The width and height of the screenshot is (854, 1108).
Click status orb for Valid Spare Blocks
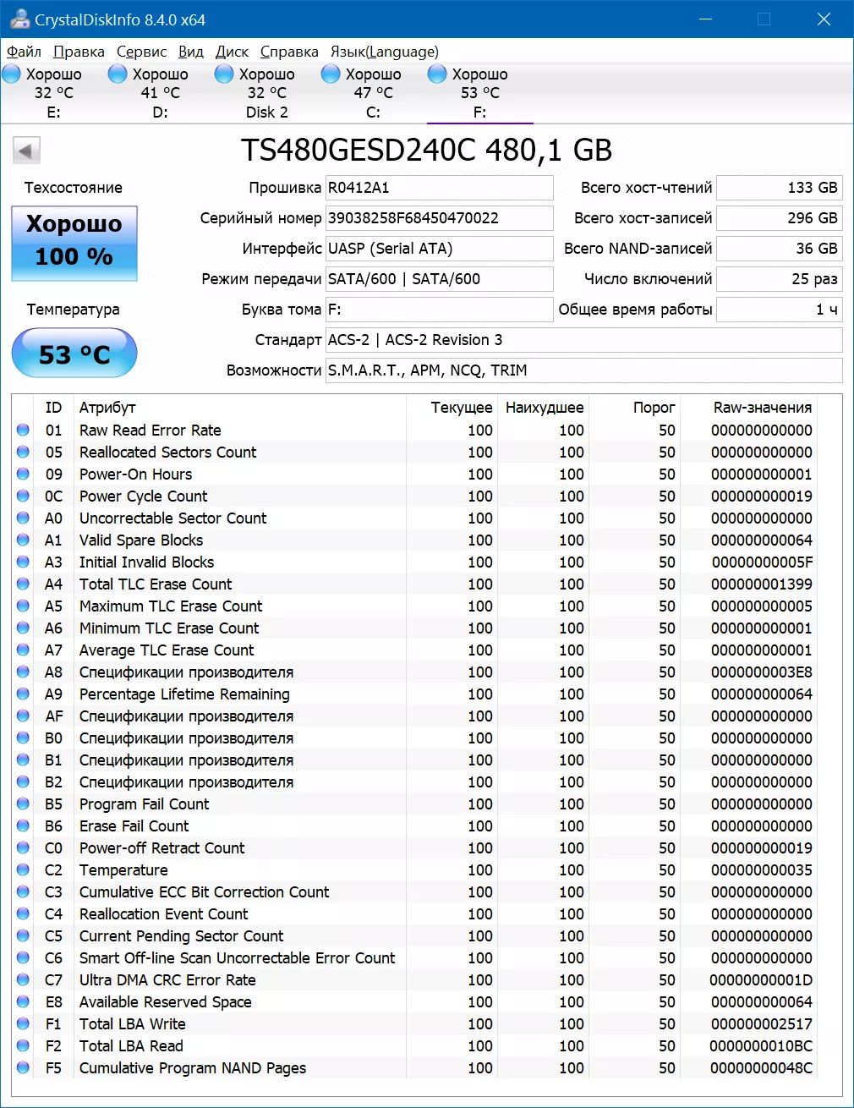pyautogui.click(x=23, y=540)
